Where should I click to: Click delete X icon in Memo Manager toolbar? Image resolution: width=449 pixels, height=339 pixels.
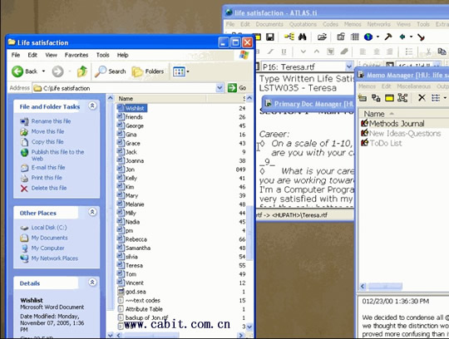tap(422, 98)
